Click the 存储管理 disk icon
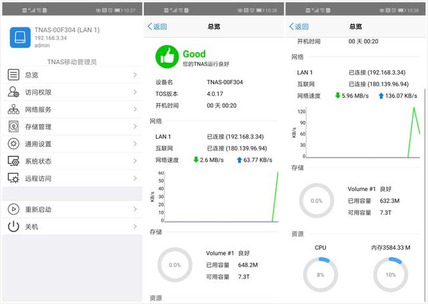 (x=13, y=127)
